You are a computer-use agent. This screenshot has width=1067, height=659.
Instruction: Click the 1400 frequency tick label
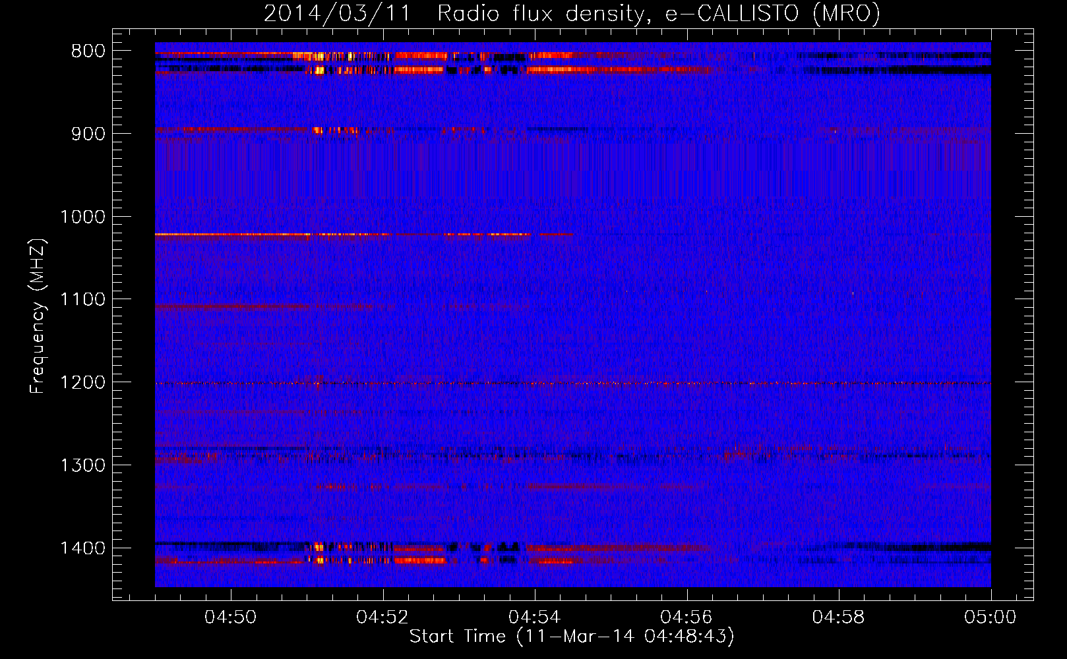82,548
